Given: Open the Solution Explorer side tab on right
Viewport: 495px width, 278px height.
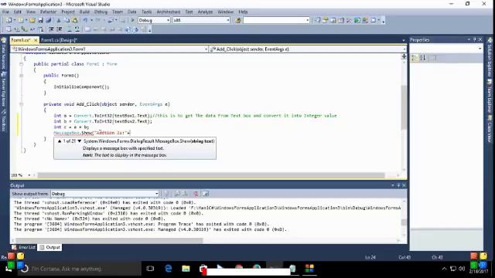Looking at the screenshot, I should point(490,58).
